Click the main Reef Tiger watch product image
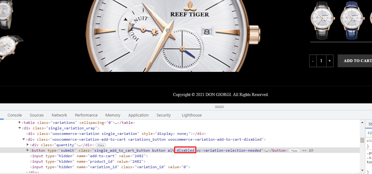Screen dimensions: 372x174 click(x=173, y=35)
